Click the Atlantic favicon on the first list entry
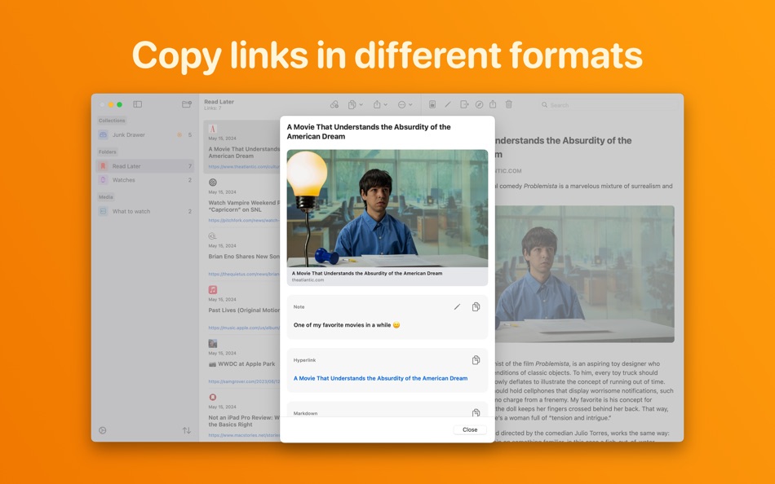775x484 pixels. [213, 129]
